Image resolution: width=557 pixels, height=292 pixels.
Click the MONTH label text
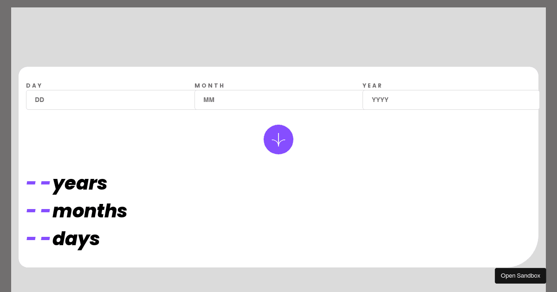coord(209,86)
